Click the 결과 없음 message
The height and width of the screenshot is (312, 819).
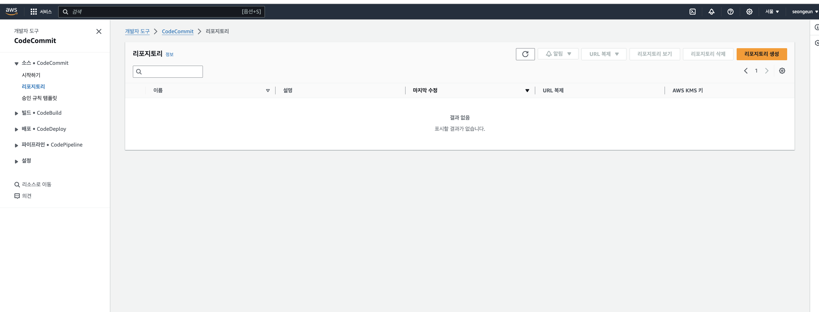[460, 118]
